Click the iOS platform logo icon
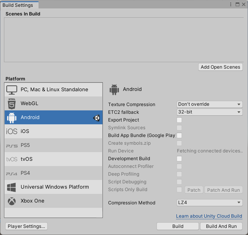248x235 pixels. (x=12, y=131)
